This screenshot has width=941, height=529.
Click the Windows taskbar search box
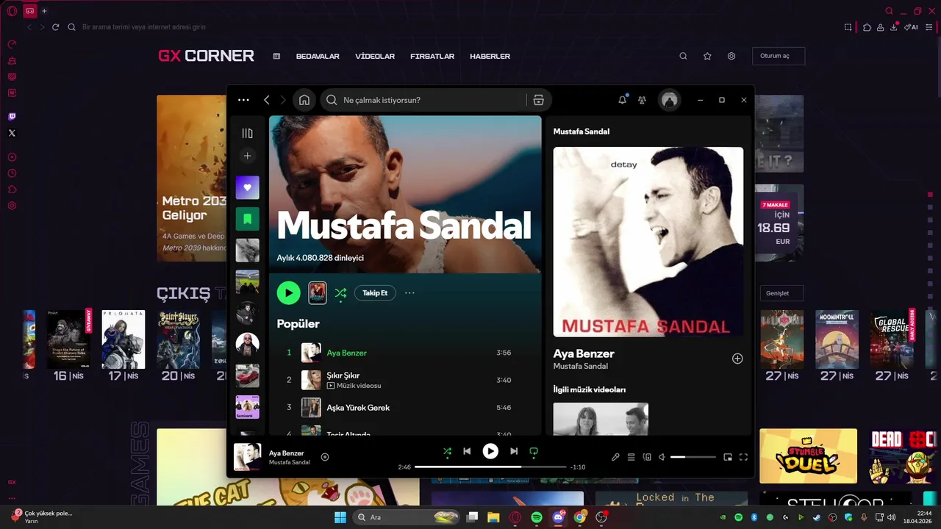click(x=407, y=517)
